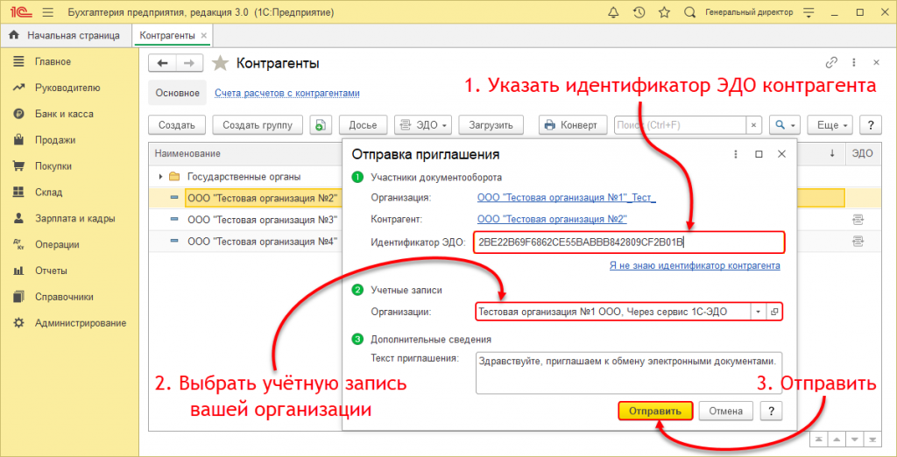Viewport: 897px width, 457px height.
Task: Expand Организации account dropdown arrow
Action: tap(758, 312)
